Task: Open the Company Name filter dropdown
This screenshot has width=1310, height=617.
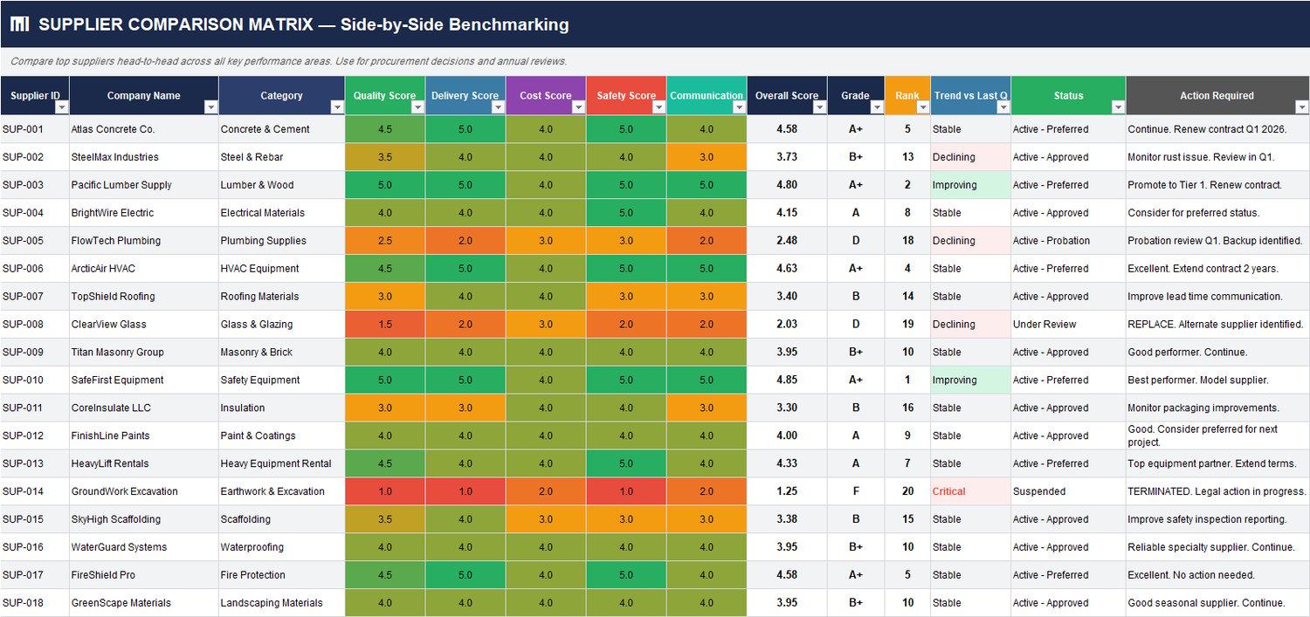Action: [x=210, y=107]
